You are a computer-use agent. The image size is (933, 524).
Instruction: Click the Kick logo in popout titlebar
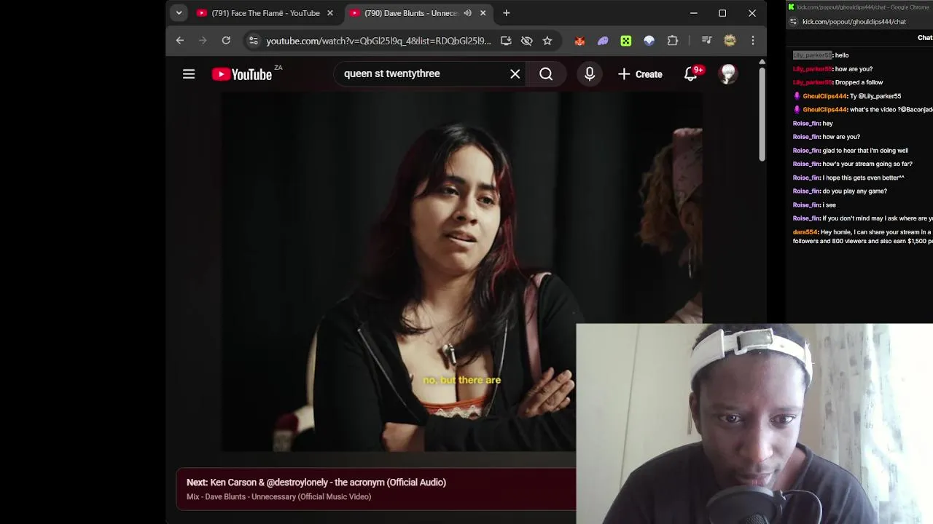pyautogui.click(x=791, y=7)
